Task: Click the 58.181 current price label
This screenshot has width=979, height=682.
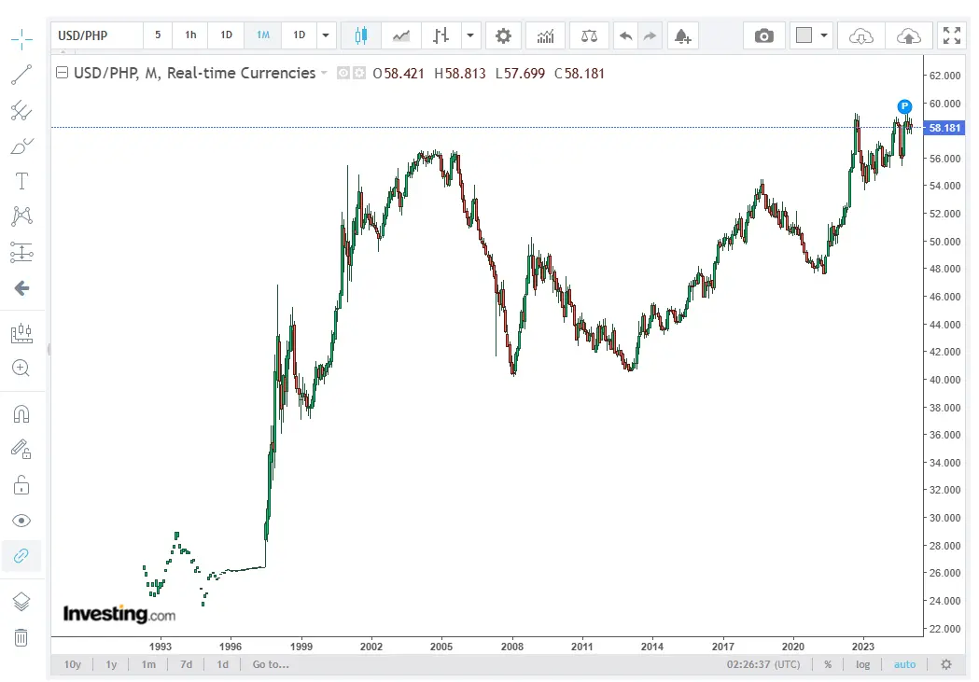Action: [x=944, y=128]
